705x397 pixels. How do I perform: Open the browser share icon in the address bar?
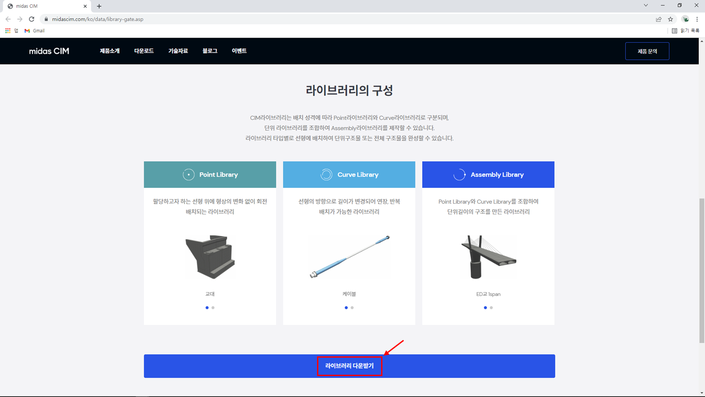click(x=658, y=19)
